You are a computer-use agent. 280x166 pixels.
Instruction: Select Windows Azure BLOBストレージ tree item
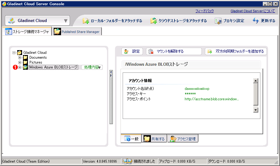tap(53, 67)
